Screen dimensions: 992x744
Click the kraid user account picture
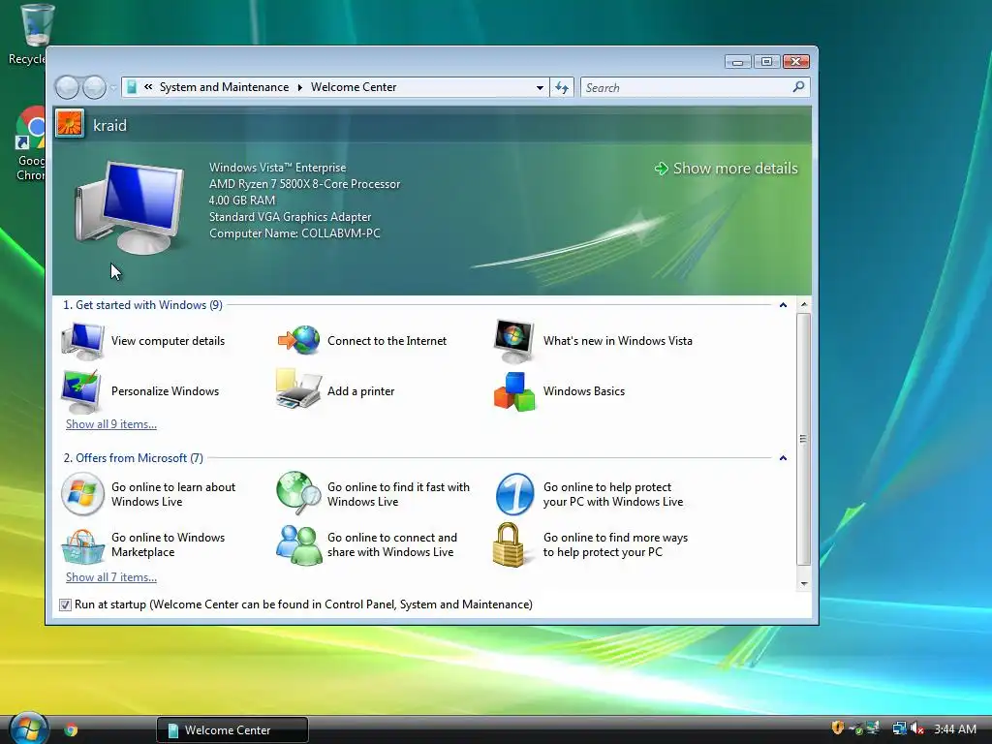[x=70, y=123]
